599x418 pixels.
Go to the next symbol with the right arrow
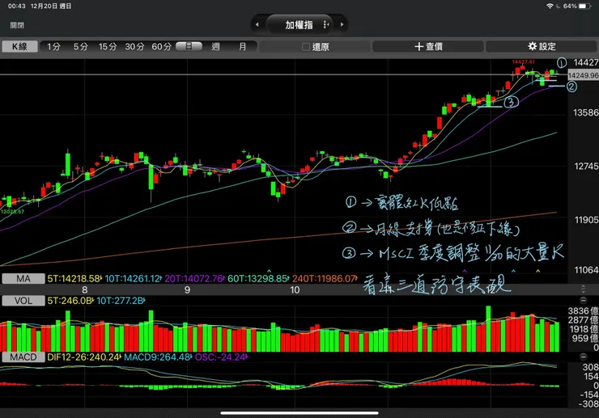point(342,25)
